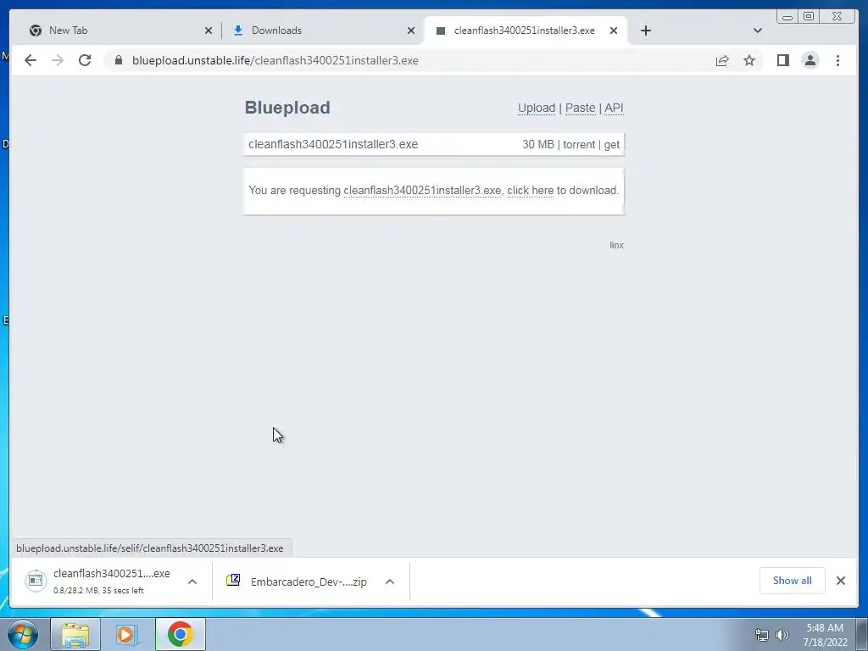Screen dimensions: 868x651
Task: Expand options for cleanflash exe download
Action: click(192, 581)
